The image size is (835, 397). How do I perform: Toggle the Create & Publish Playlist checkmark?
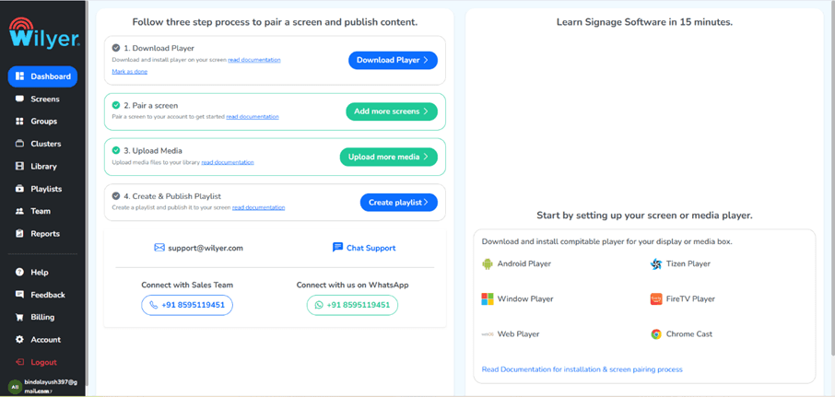(x=115, y=196)
